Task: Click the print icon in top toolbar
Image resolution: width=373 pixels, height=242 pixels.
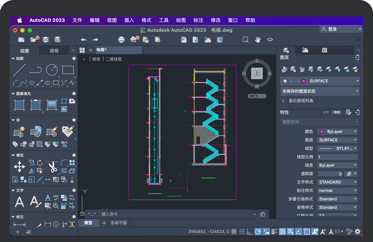Action: point(121,40)
